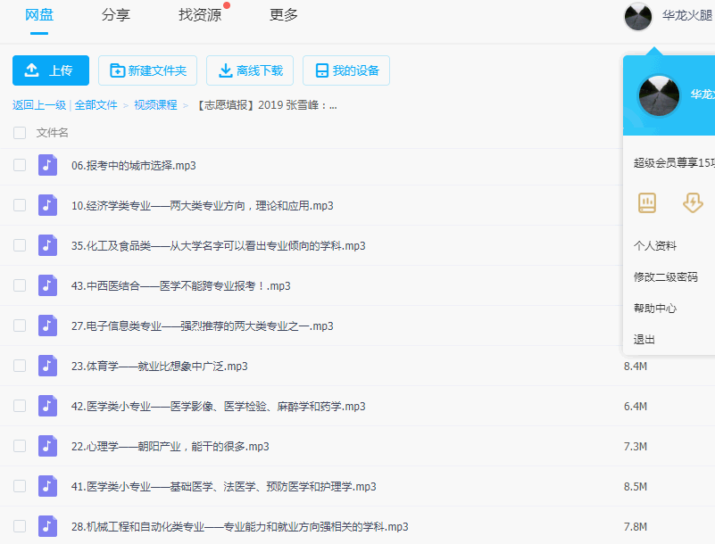Click the music icon for 23.体育学 file
715x544 pixels.
47,366
